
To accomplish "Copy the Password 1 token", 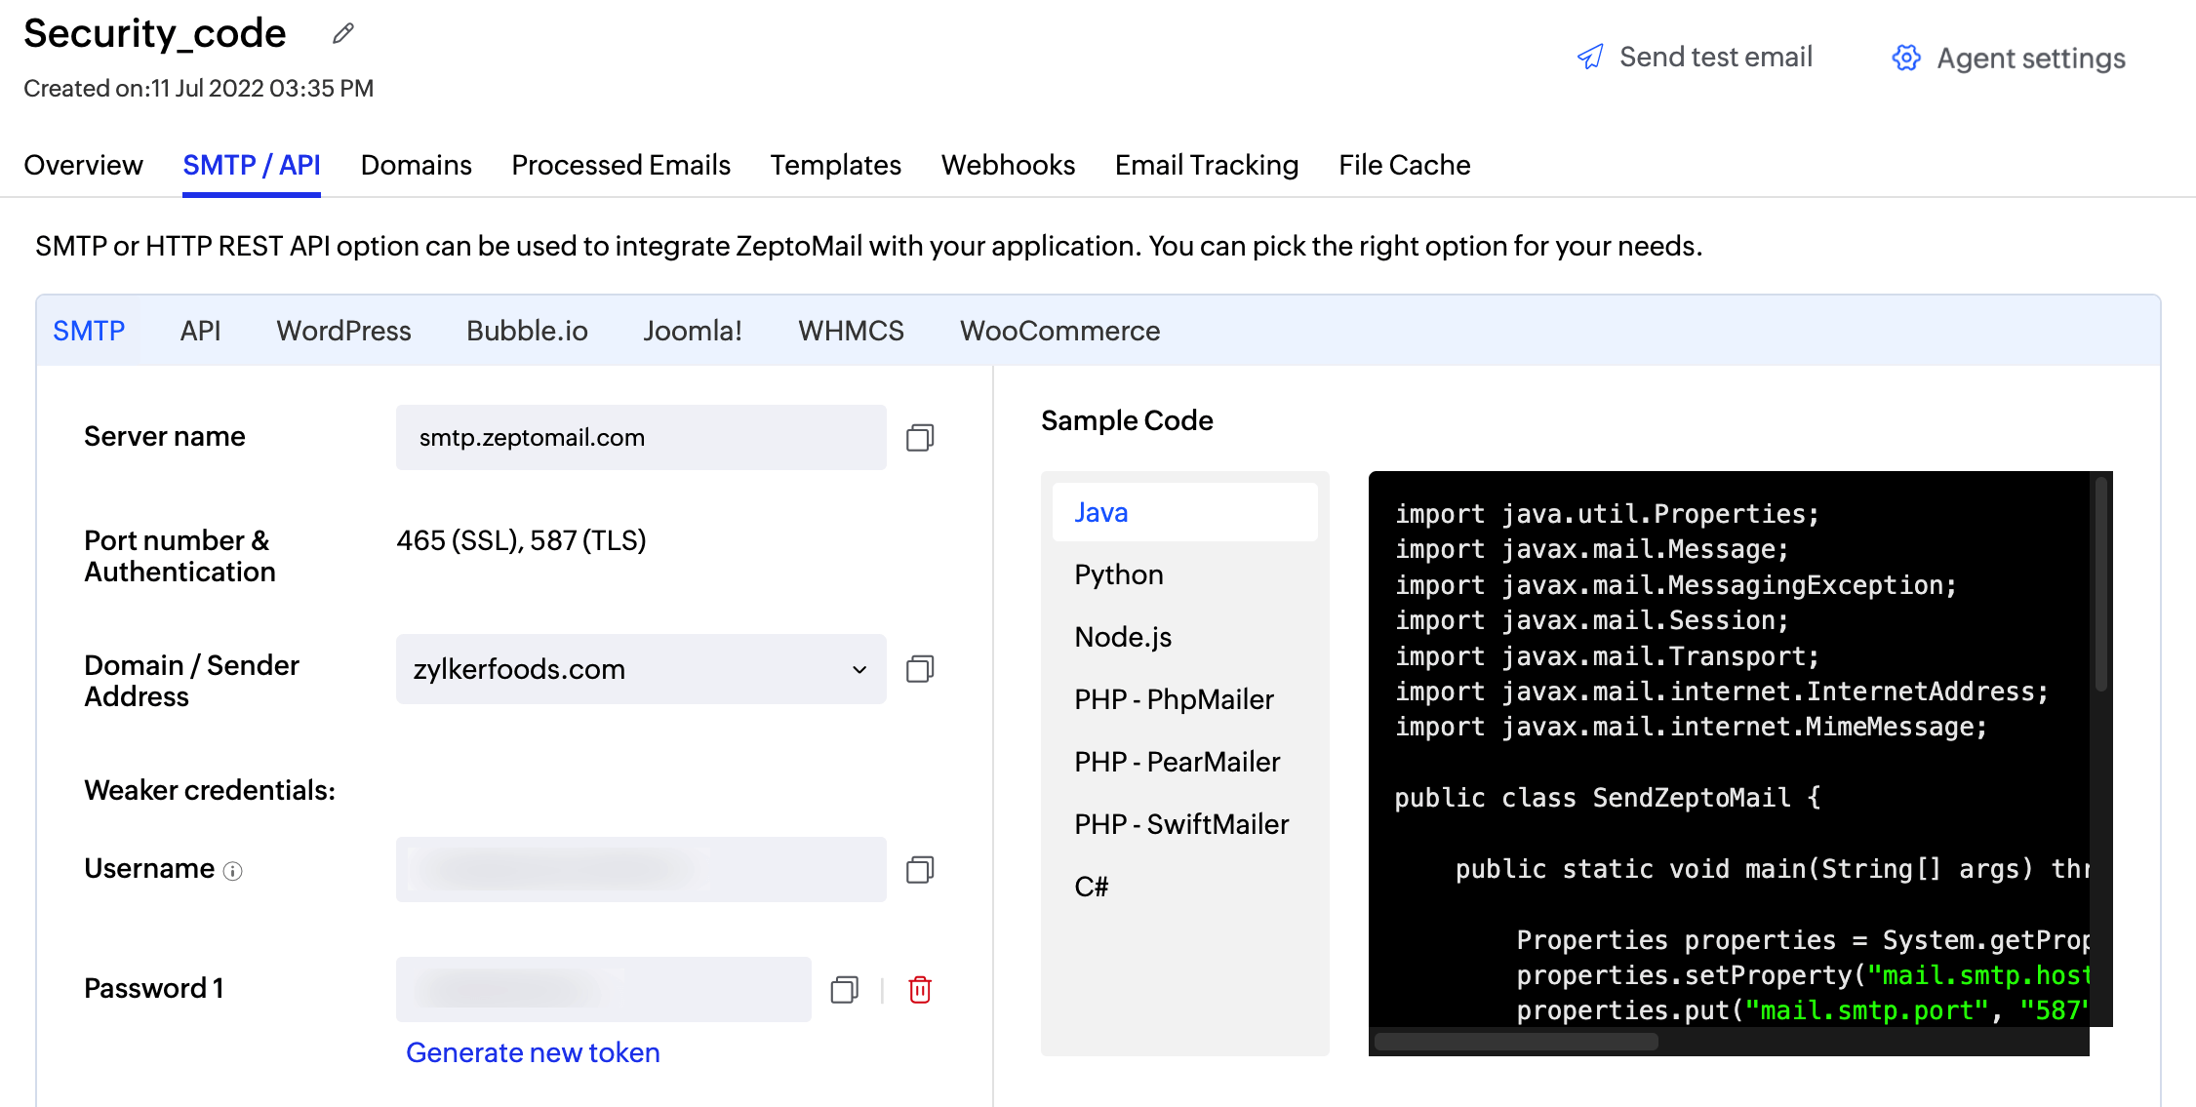I will 845,989.
